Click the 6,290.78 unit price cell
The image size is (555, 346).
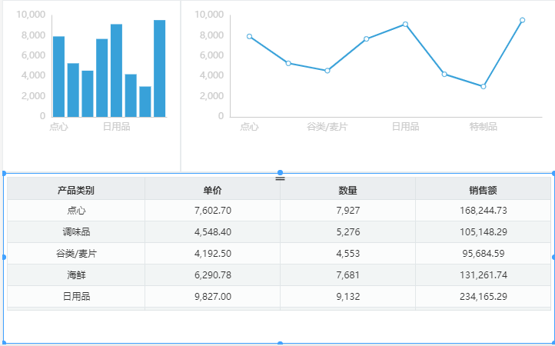[212, 275]
